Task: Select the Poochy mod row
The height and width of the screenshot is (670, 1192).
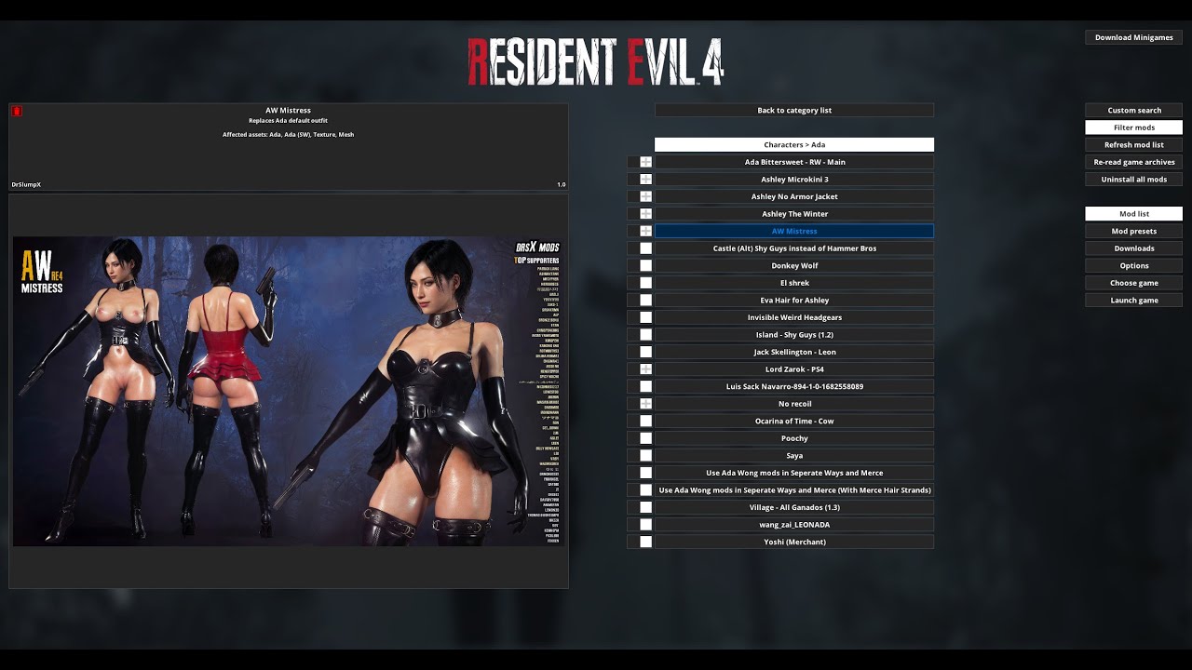Action: click(x=794, y=438)
